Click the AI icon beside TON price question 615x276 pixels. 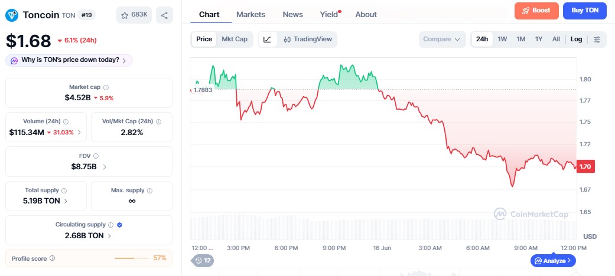point(14,61)
